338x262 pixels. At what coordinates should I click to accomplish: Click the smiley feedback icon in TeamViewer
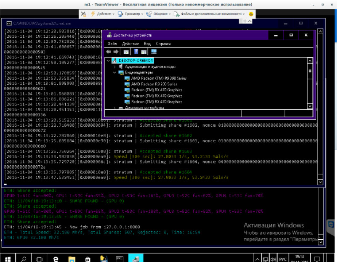[x=251, y=14]
